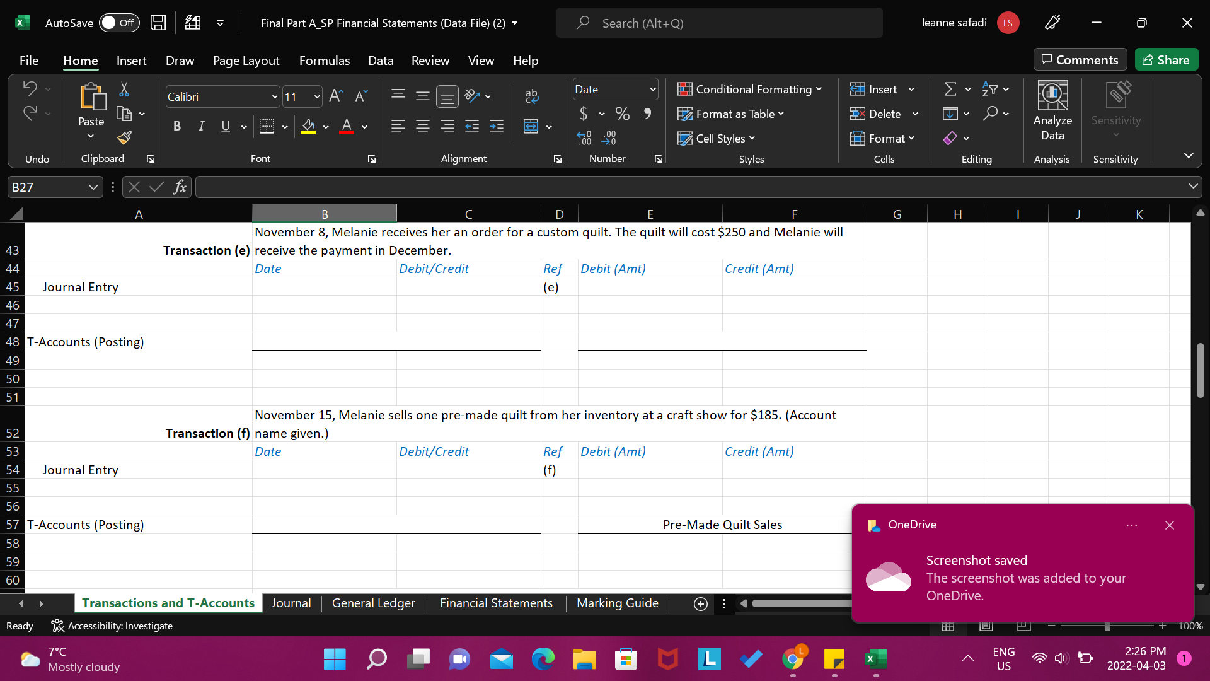1210x681 pixels.
Task: Switch to the Formulas ribbon tab
Action: point(324,61)
